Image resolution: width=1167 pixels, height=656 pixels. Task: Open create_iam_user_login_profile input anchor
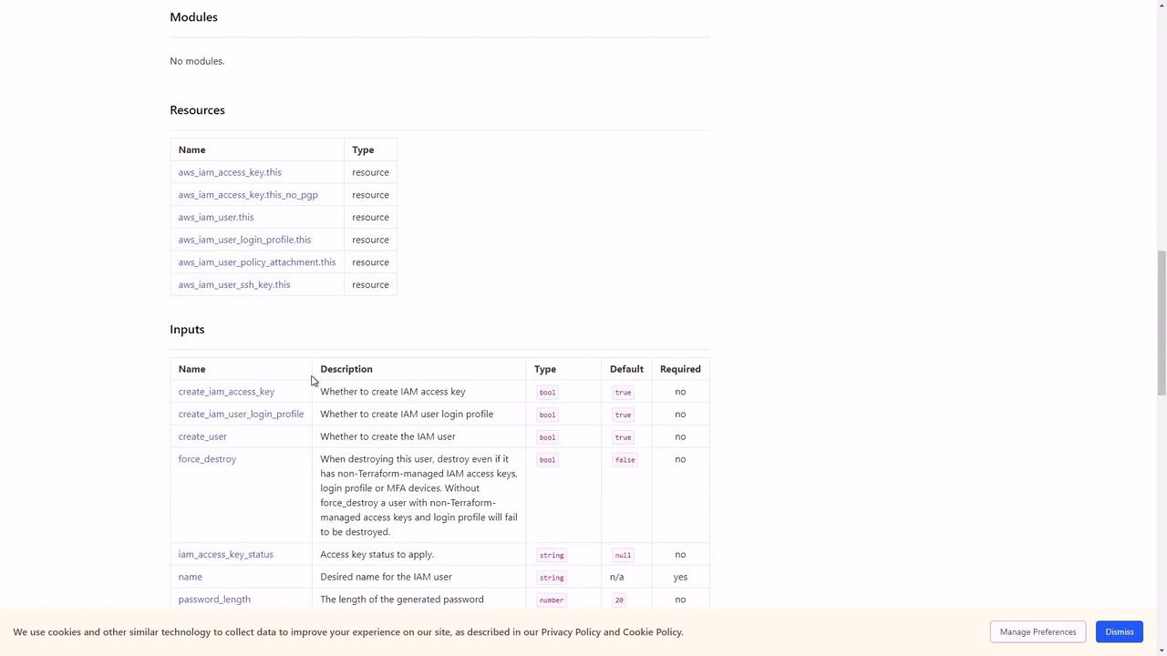[x=241, y=414]
